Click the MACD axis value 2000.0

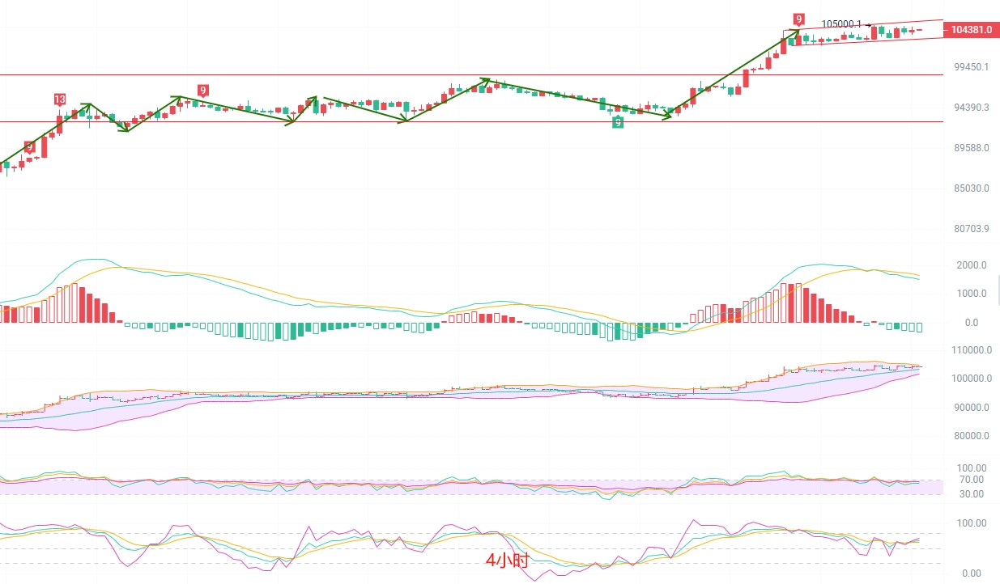click(x=971, y=265)
